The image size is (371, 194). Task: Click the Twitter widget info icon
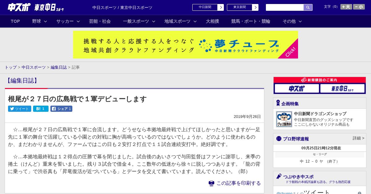point(360,193)
